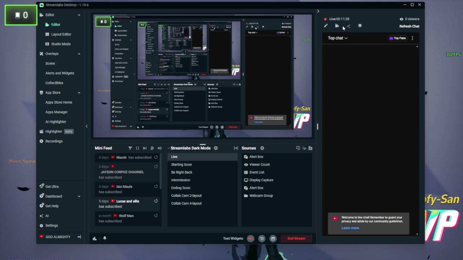Expand the Dashboard section chevron

79,196
